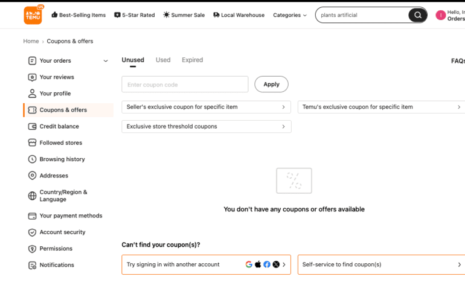Click the Apple sign-in icon

coord(258,264)
